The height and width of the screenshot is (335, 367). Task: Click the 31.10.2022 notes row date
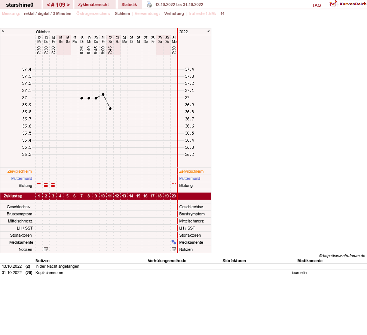click(x=12, y=273)
